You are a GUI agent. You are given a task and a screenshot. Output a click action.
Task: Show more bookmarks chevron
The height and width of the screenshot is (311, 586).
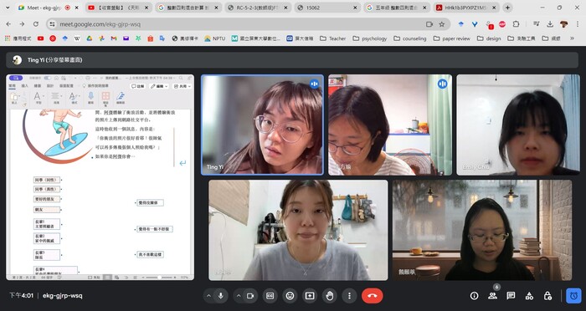tap(572, 38)
